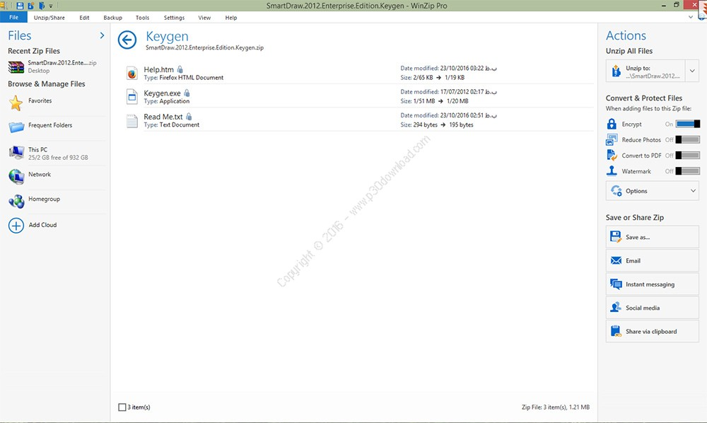707x423 pixels.
Task: Click the This PC computer icon
Action: (x=16, y=152)
